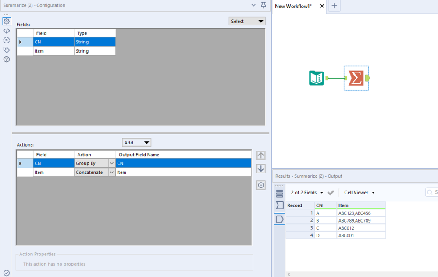The height and width of the screenshot is (277, 438).
Task: Expand the Configuration window chevron menu
Action: (253, 5)
